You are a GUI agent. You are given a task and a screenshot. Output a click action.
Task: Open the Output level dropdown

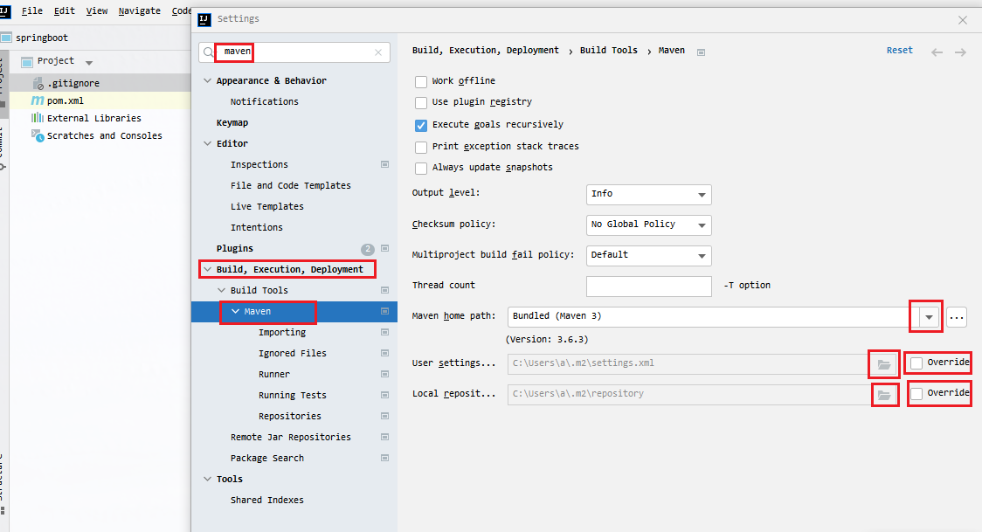pos(649,194)
